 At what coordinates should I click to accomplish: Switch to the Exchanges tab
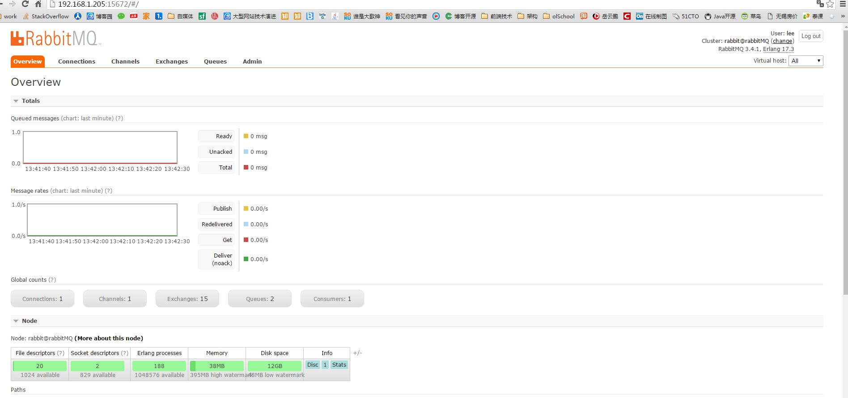point(172,61)
